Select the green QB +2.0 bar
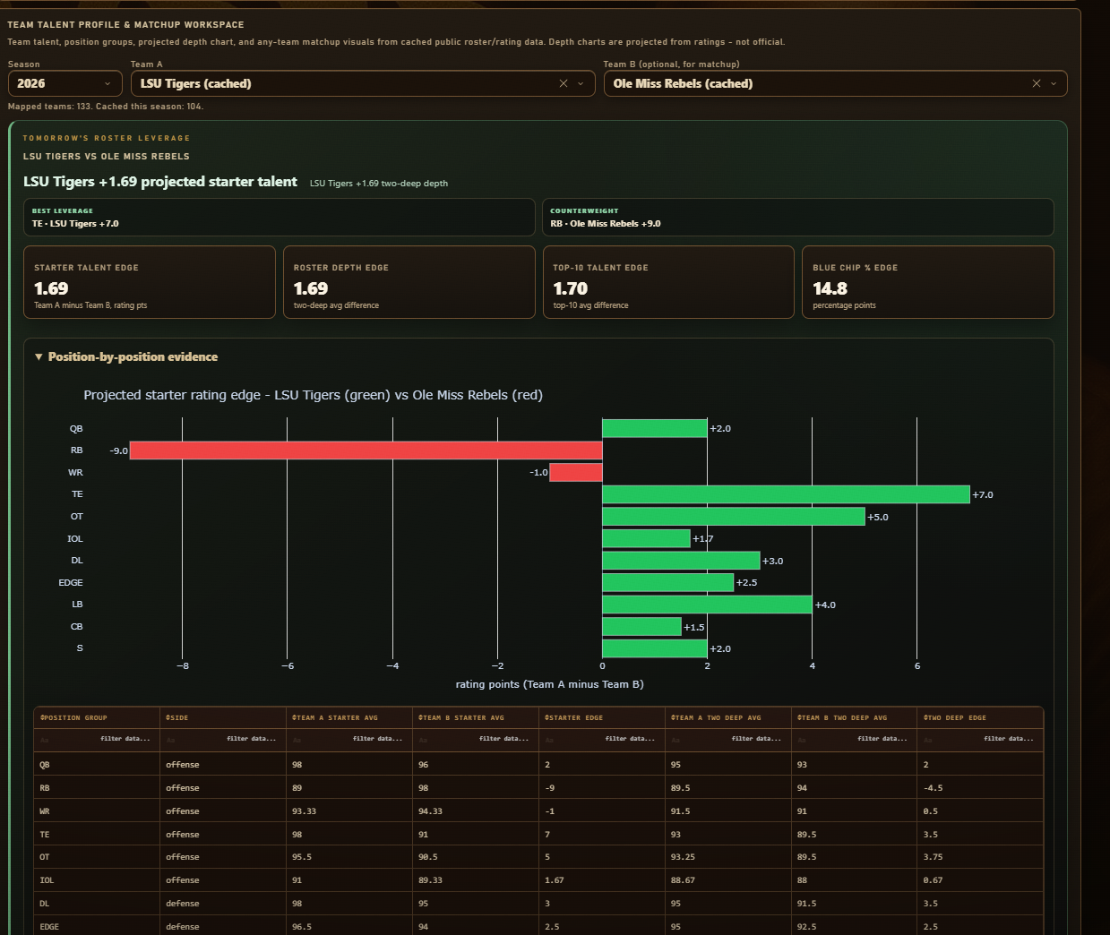 [655, 428]
